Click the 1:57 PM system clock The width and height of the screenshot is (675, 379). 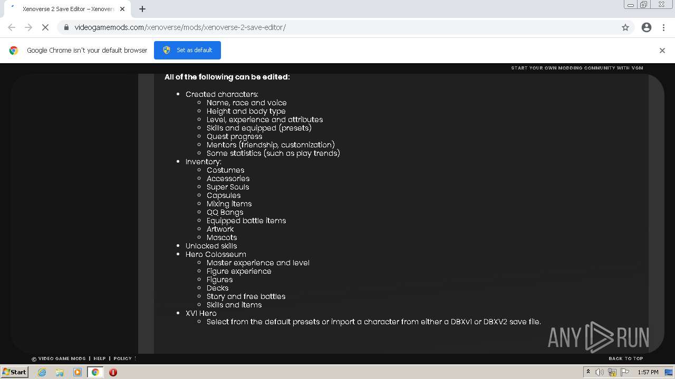(648, 372)
